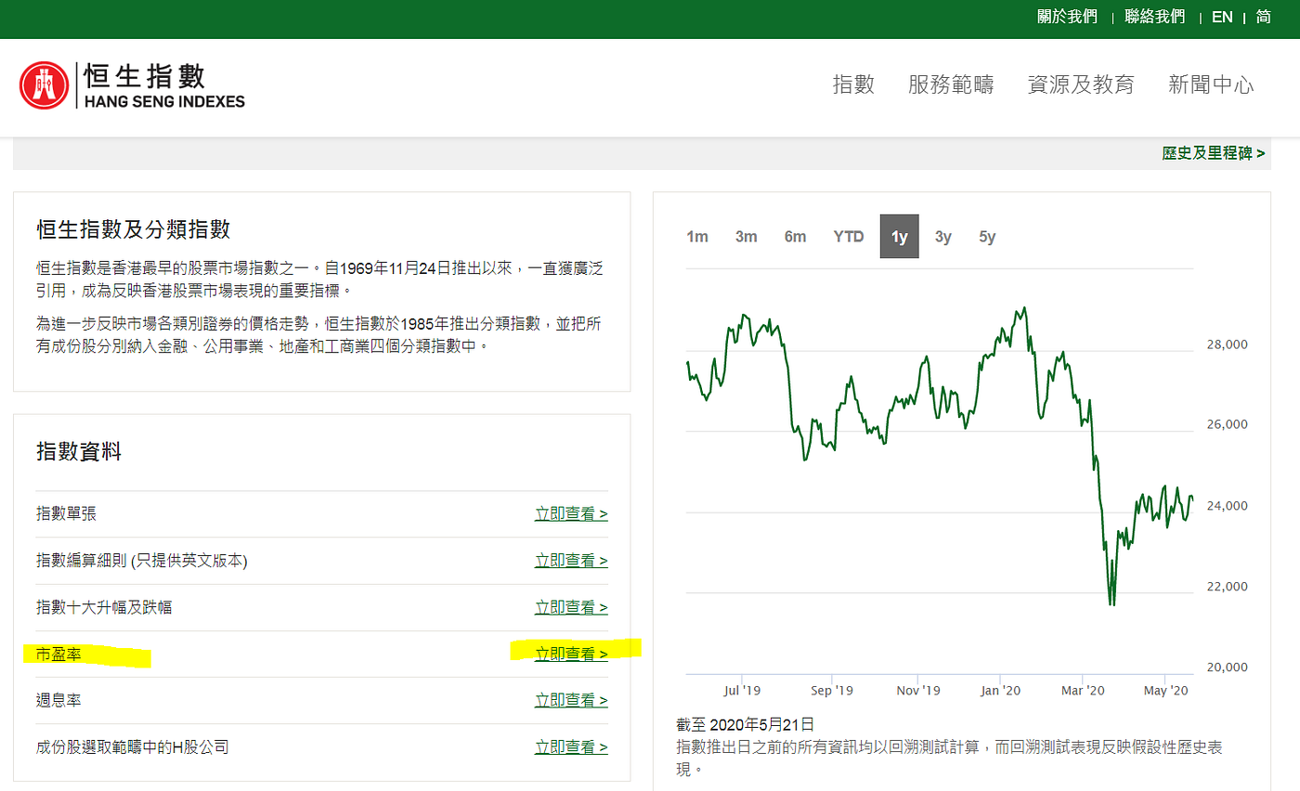Click the 市盈率 row label
The height and width of the screenshot is (791, 1300).
tap(58, 654)
